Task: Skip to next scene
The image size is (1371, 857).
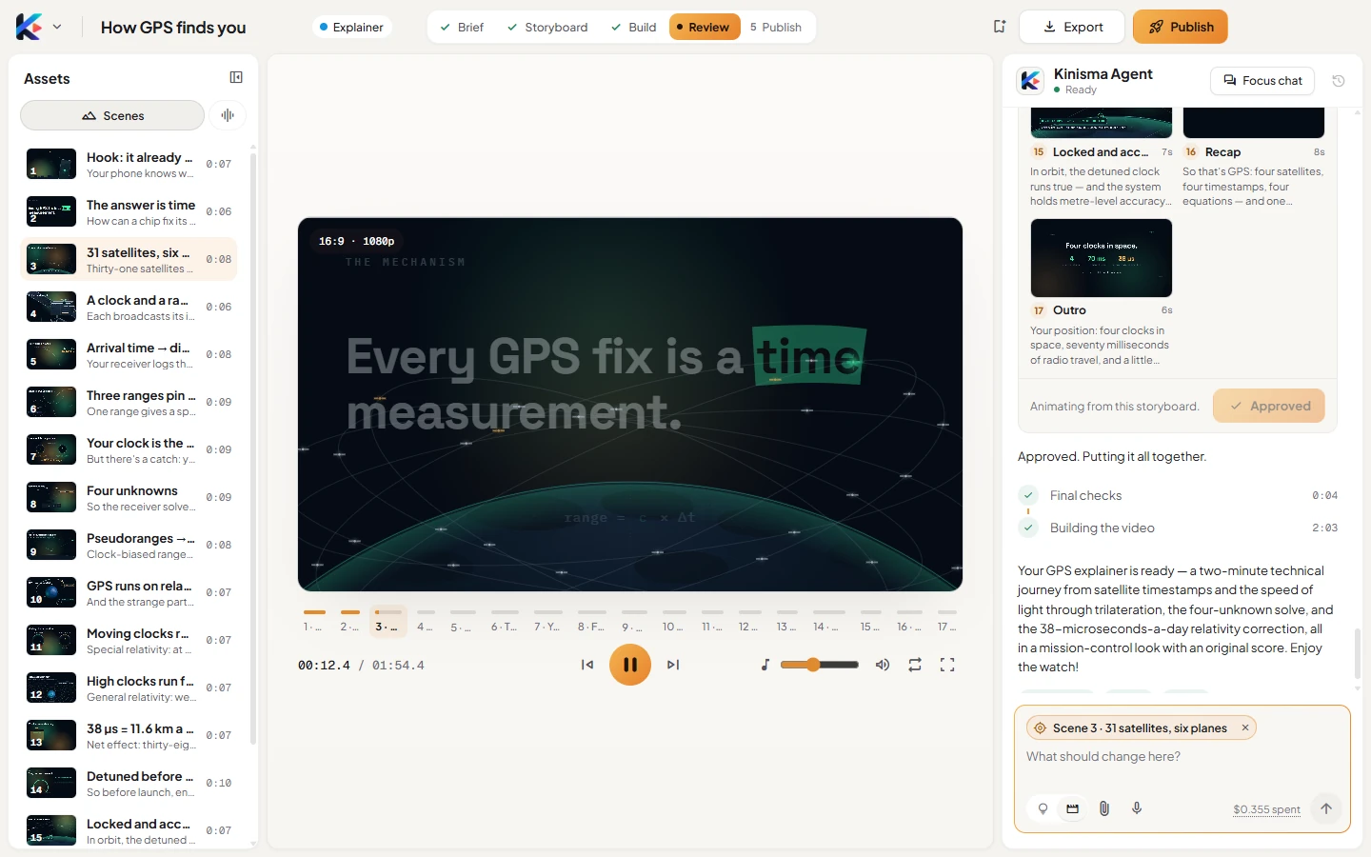Action: point(673,665)
